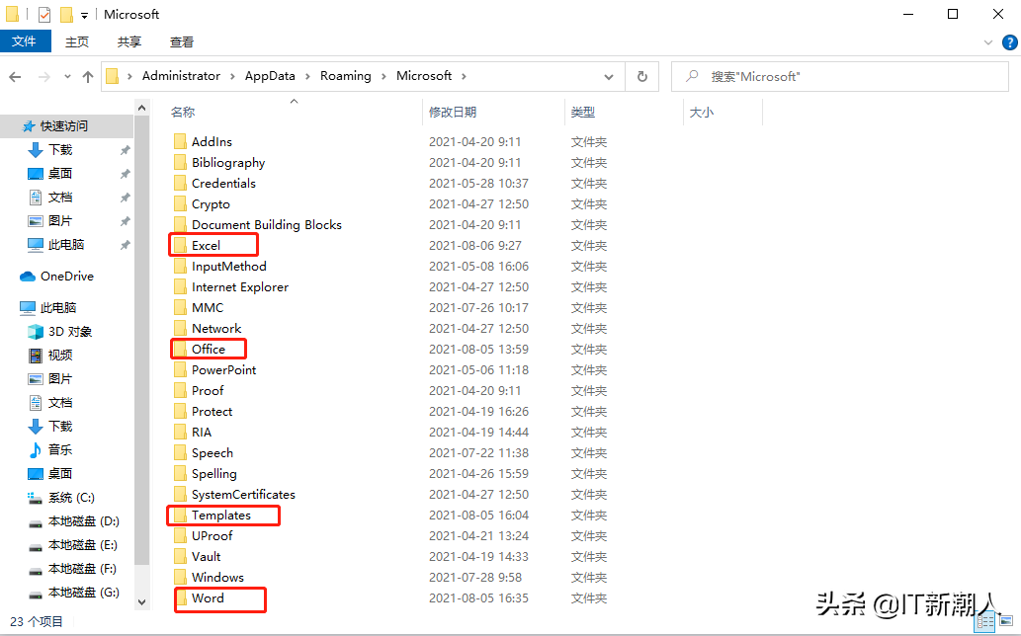Click the search Microsoft input box
The width and height of the screenshot is (1021, 636).
pyautogui.click(x=840, y=77)
